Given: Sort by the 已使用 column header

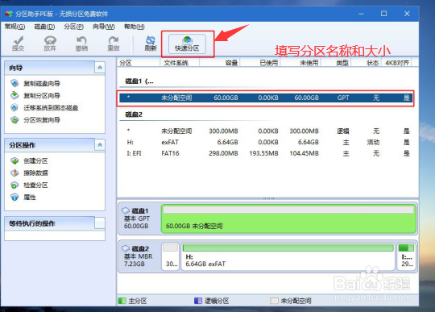Looking at the screenshot, I should [260, 63].
